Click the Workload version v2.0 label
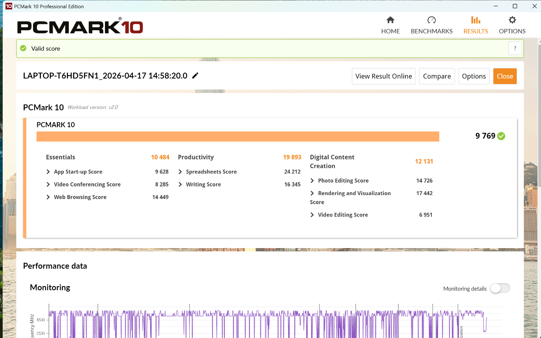 click(x=93, y=107)
